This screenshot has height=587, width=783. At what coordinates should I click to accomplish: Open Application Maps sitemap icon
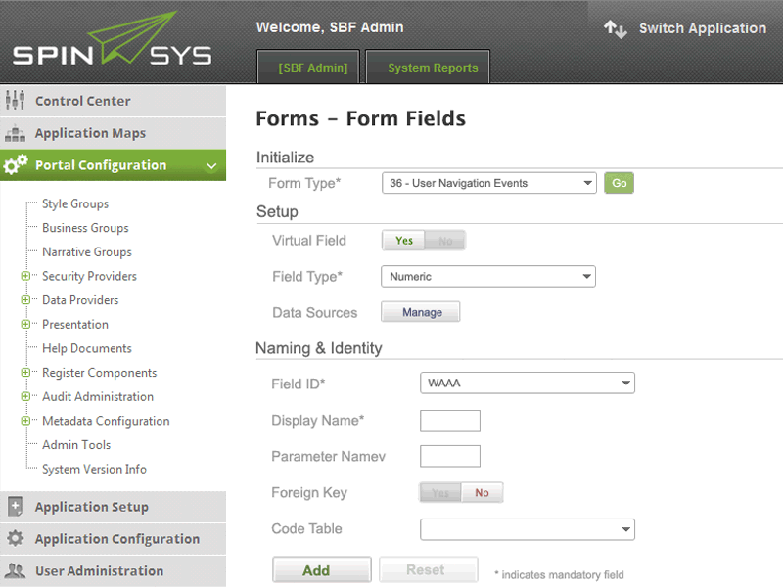(18, 133)
